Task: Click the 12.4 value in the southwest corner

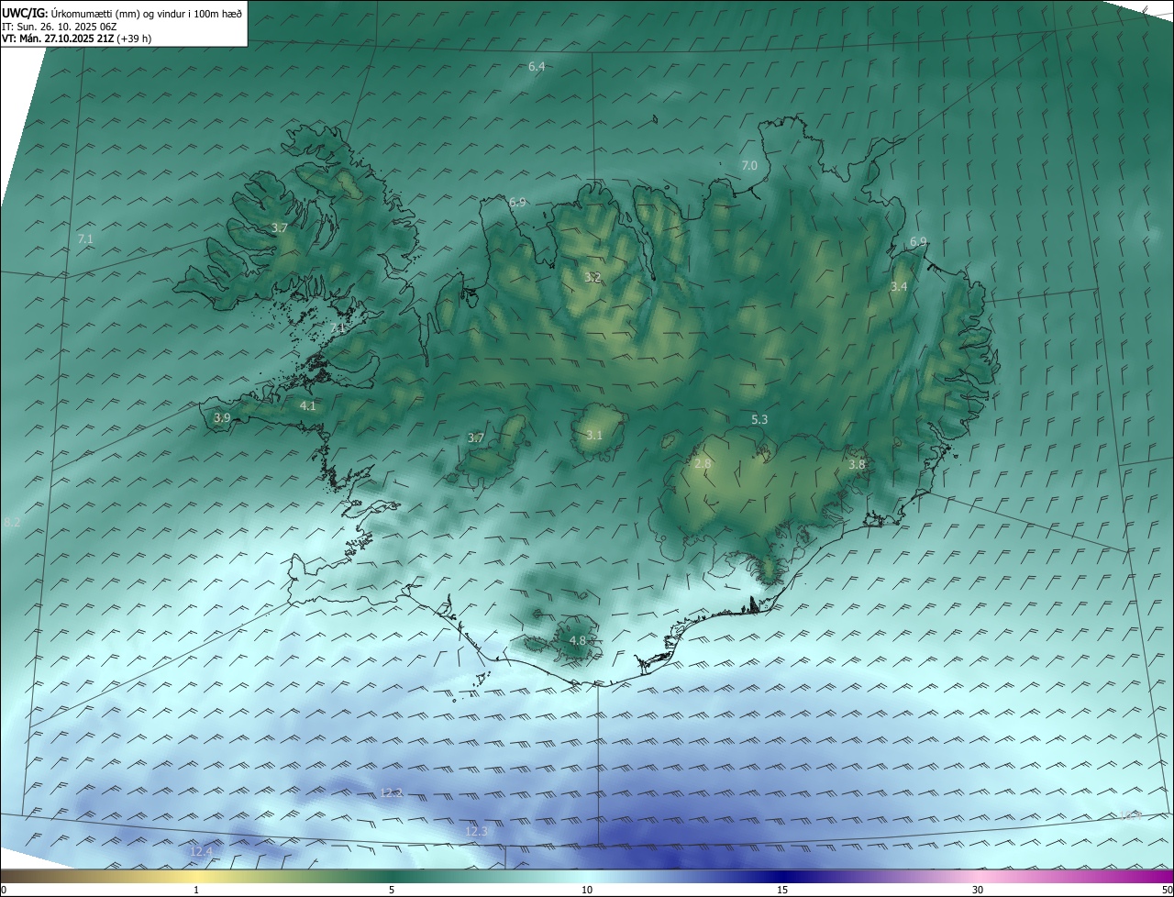Action: (201, 852)
